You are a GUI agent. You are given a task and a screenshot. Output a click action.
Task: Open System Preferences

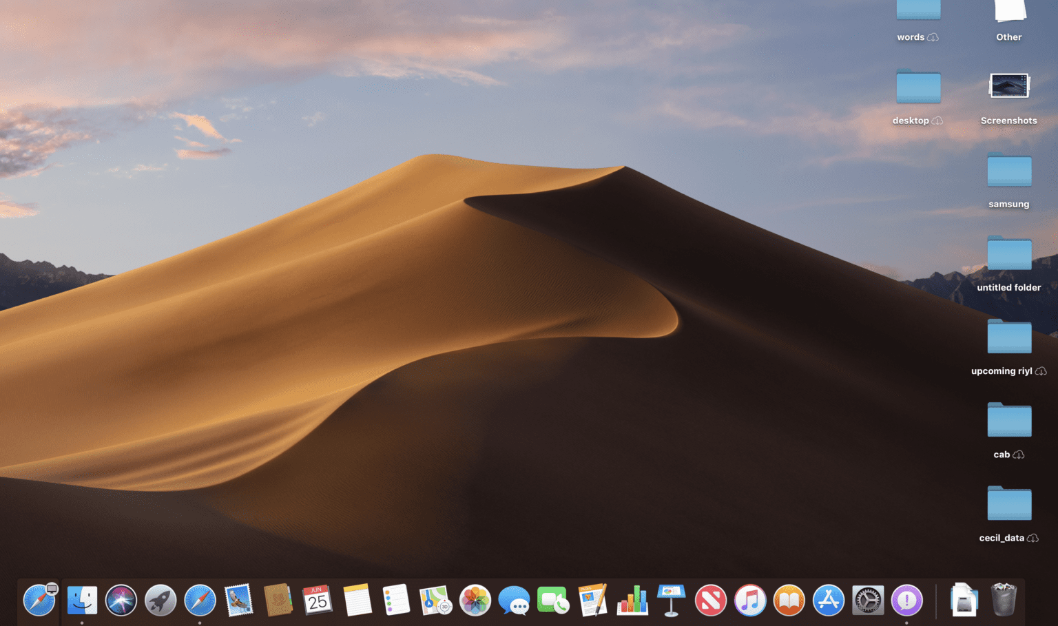[x=867, y=600]
